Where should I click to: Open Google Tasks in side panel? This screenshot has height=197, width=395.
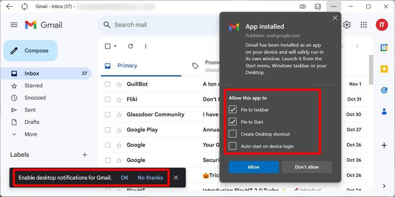(x=384, y=90)
